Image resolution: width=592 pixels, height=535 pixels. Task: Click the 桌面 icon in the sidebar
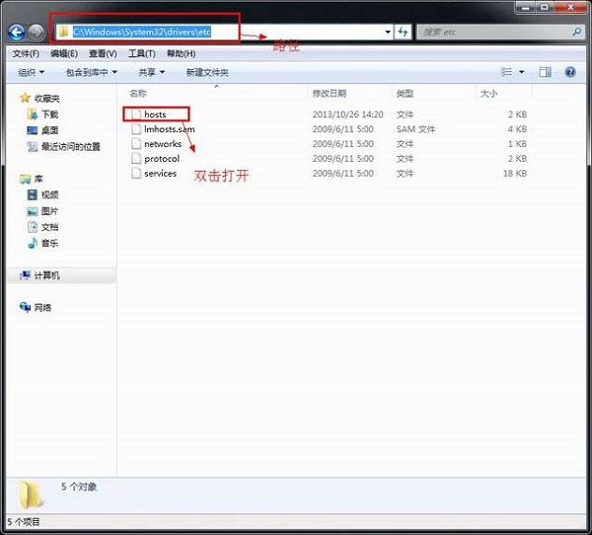pos(33,130)
